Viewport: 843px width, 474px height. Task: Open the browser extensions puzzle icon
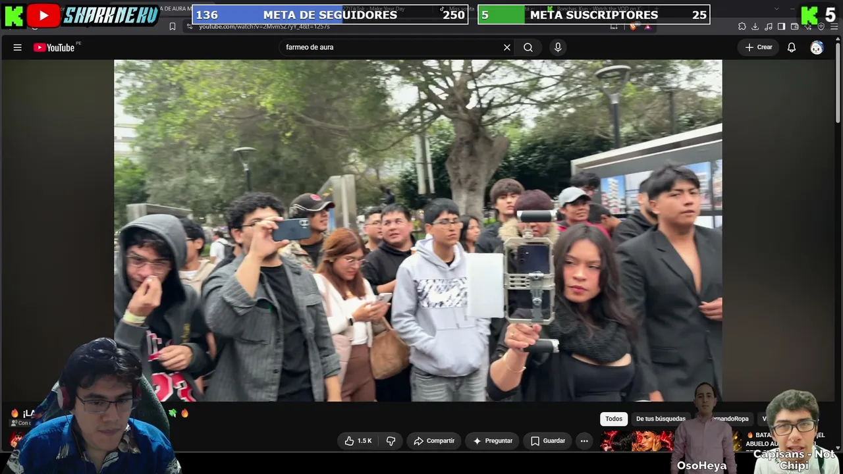742,26
